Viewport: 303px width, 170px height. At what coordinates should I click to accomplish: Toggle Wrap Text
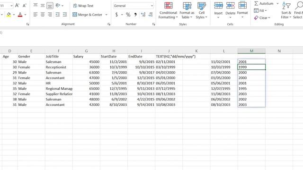click(83, 6)
